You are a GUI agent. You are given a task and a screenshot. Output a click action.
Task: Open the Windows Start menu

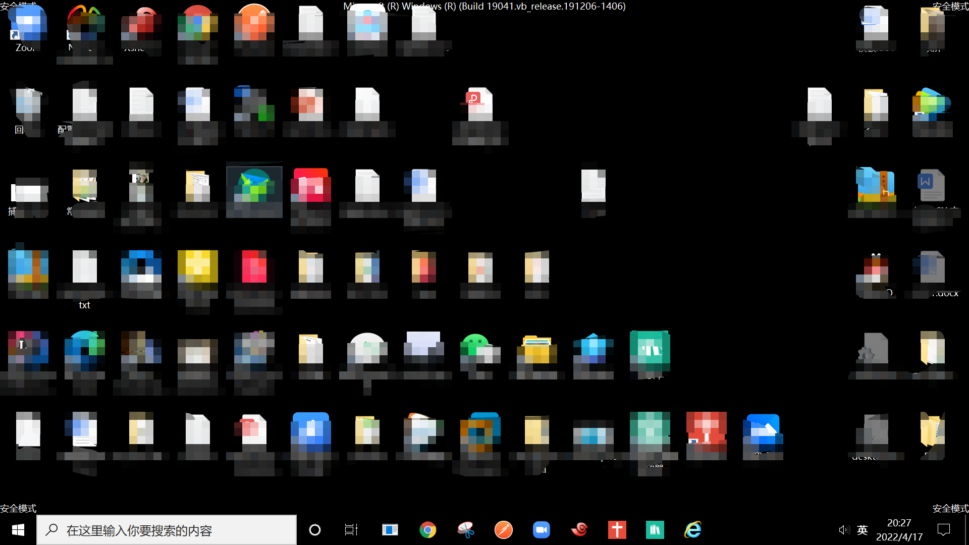(18, 530)
